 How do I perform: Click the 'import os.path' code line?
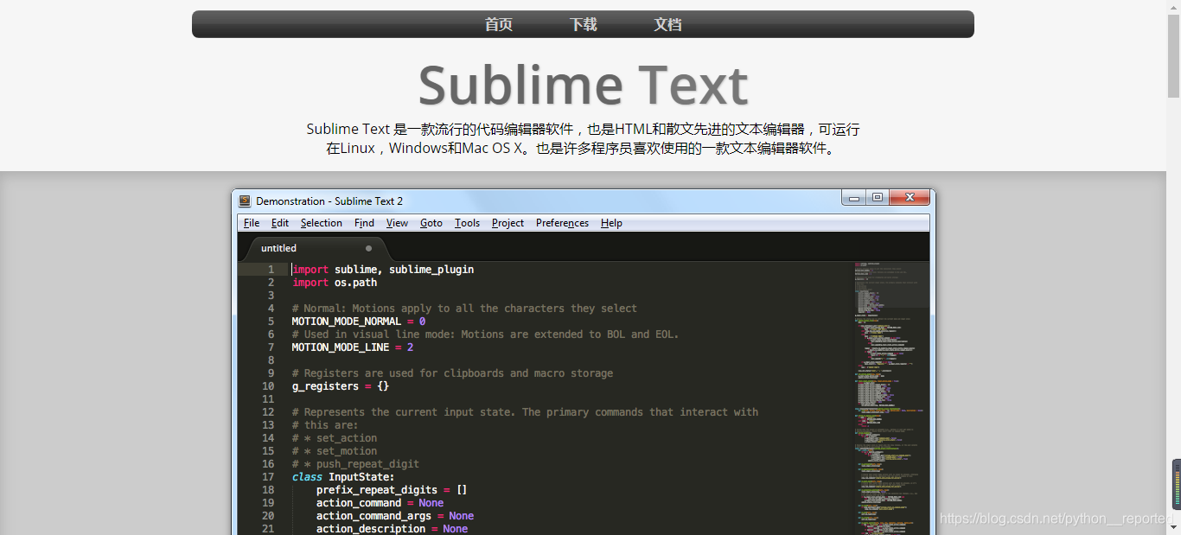pos(335,283)
